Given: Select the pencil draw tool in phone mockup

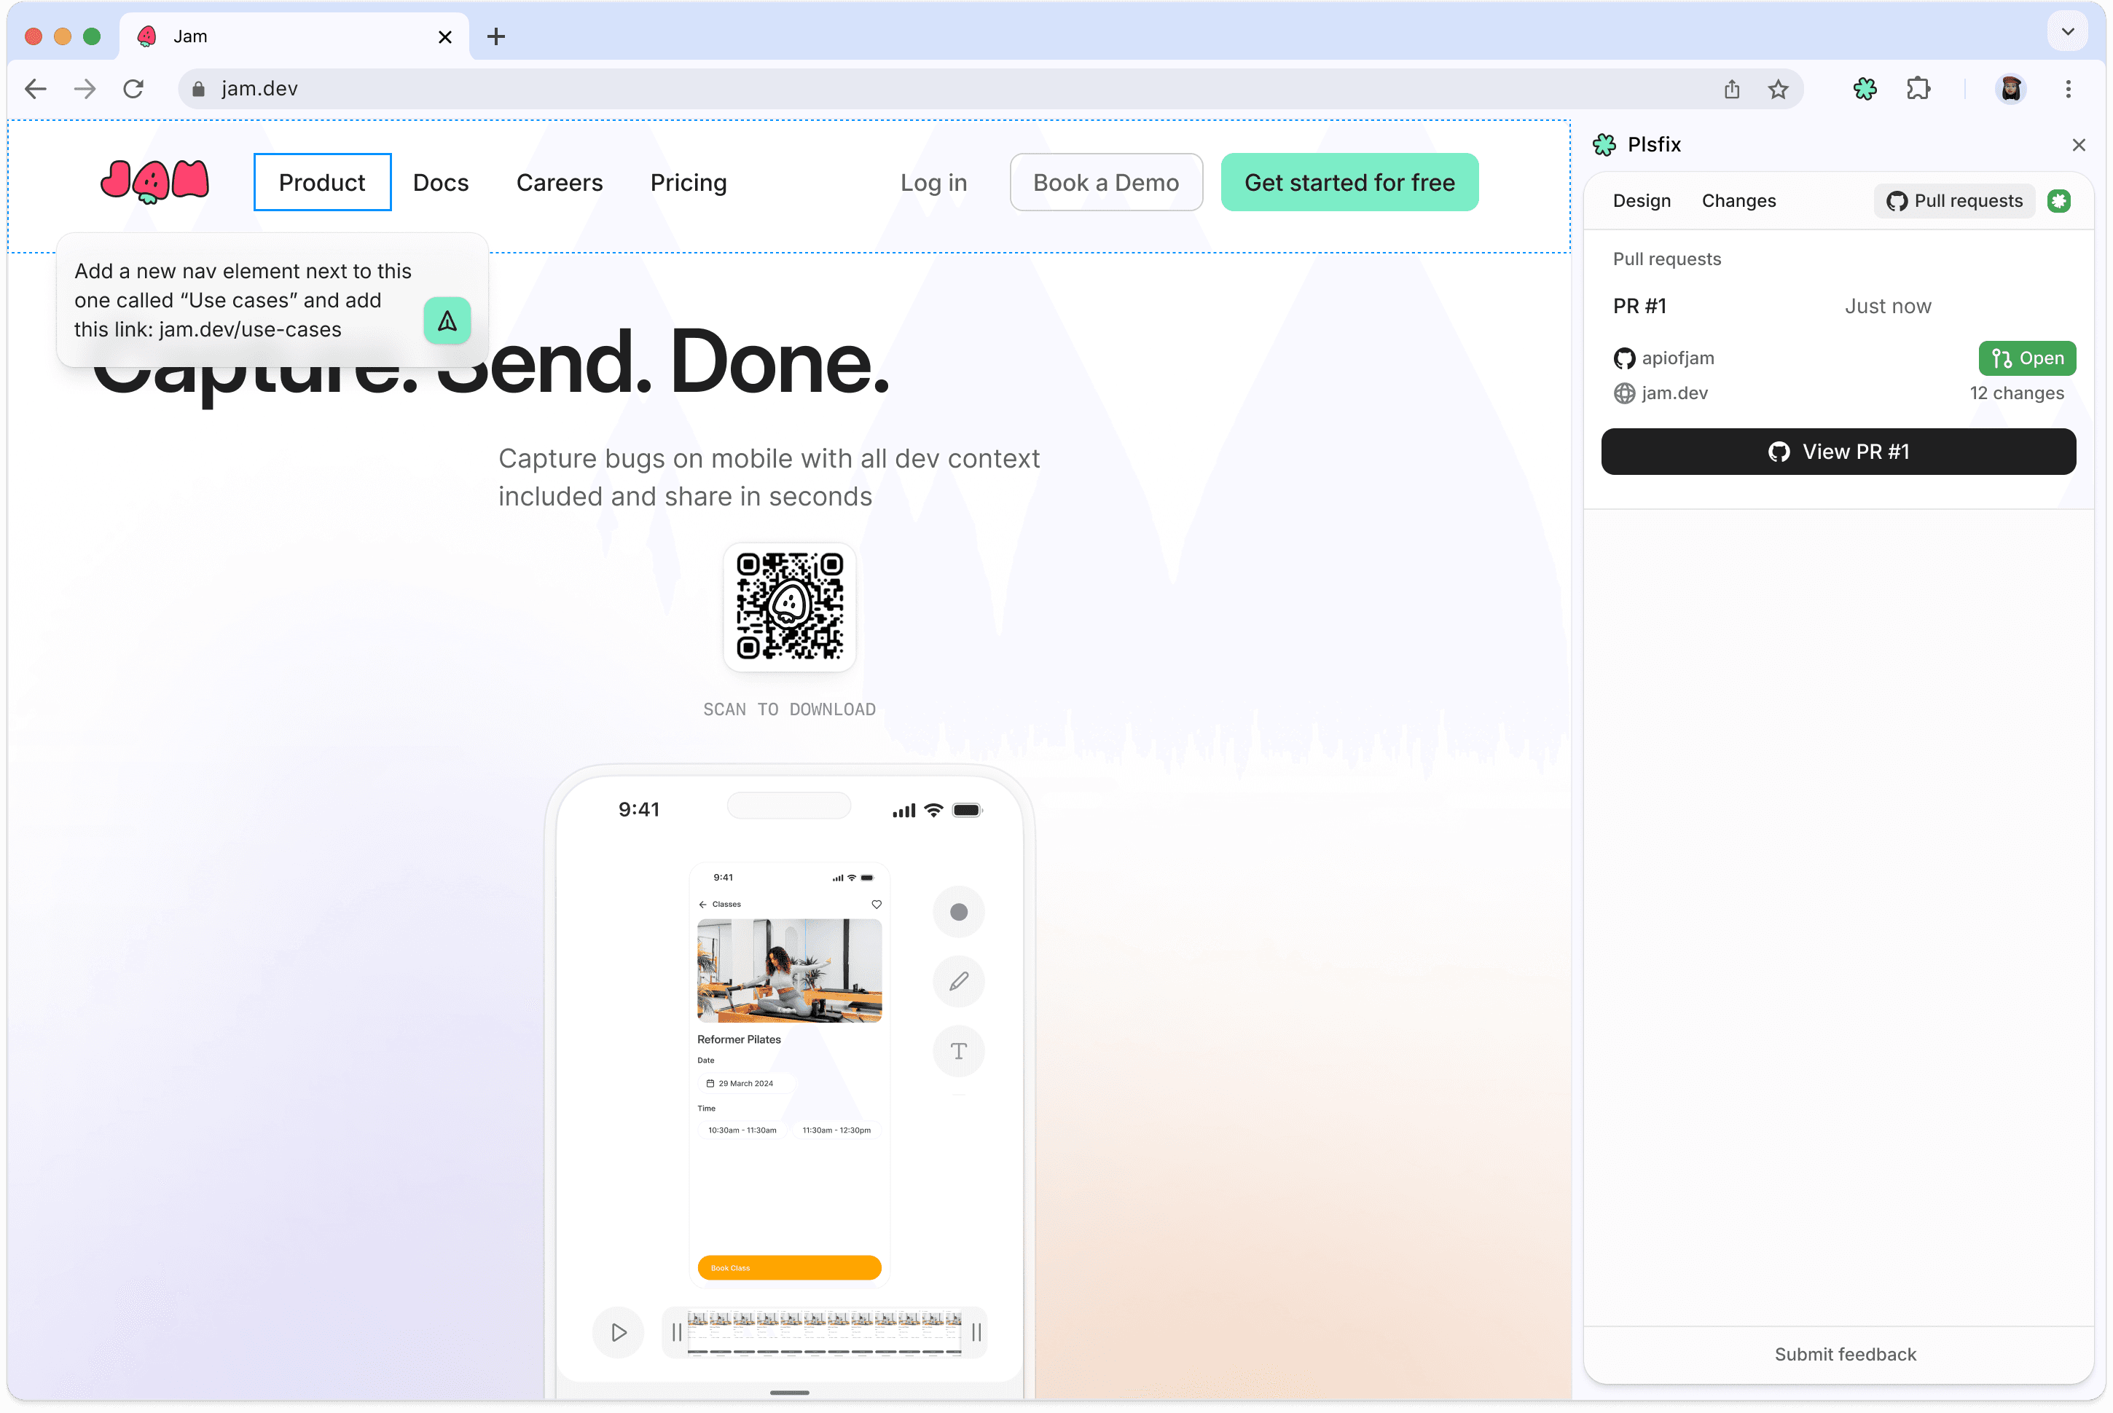Looking at the screenshot, I should click(x=958, y=980).
